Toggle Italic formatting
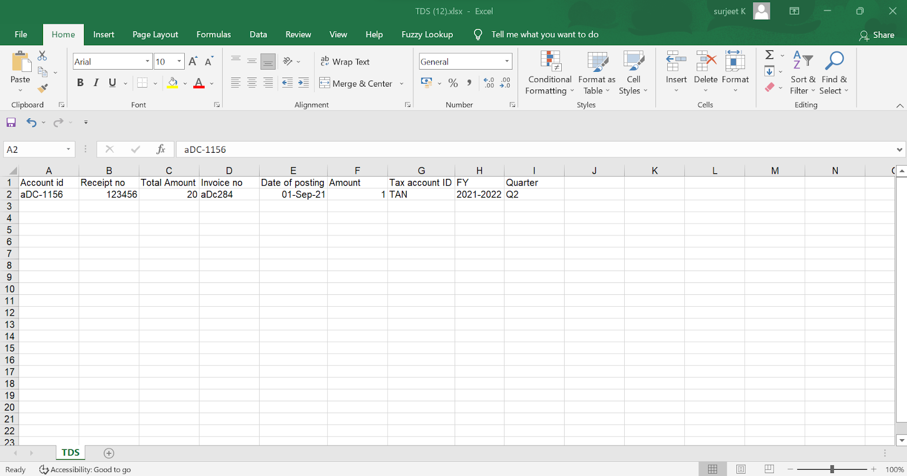The height and width of the screenshot is (476, 907). tap(96, 83)
